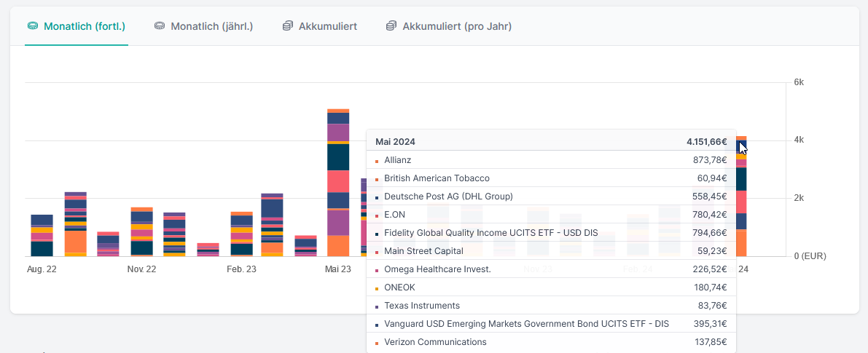Click the stack icon beside Akkumuliert tab

[x=288, y=26]
